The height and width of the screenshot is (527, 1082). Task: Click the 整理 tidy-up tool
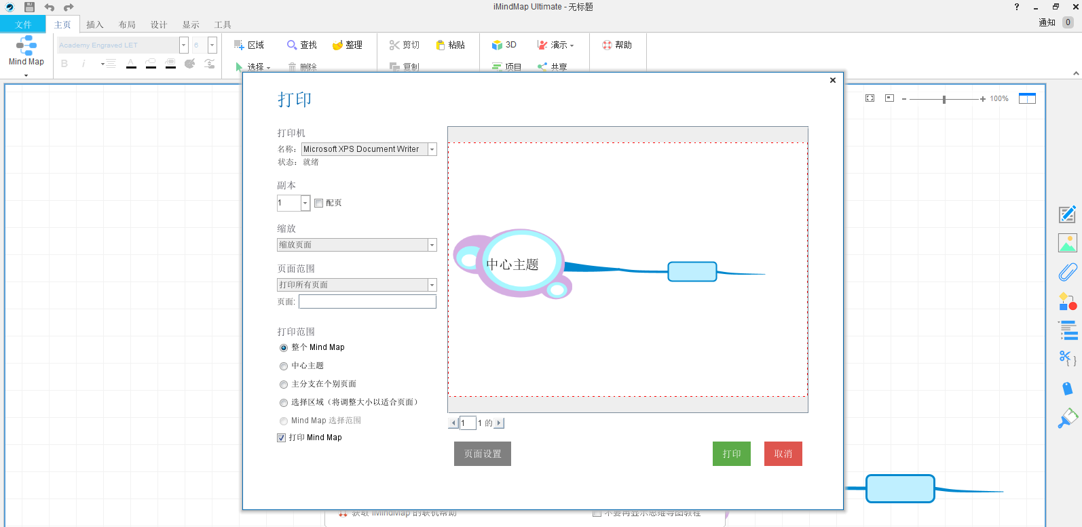[347, 45]
